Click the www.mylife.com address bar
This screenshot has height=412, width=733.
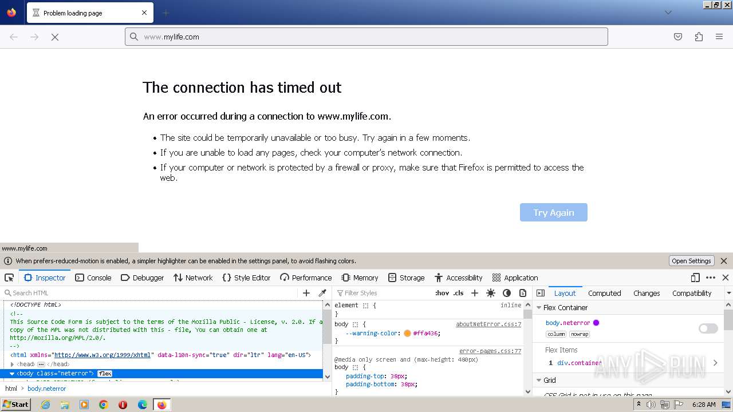point(366,37)
